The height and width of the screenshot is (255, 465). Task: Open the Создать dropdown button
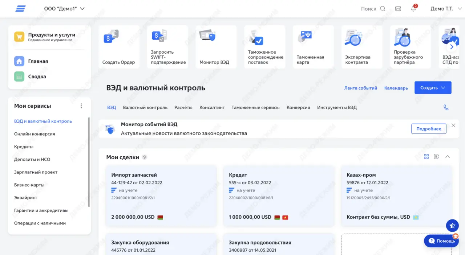[433, 87]
